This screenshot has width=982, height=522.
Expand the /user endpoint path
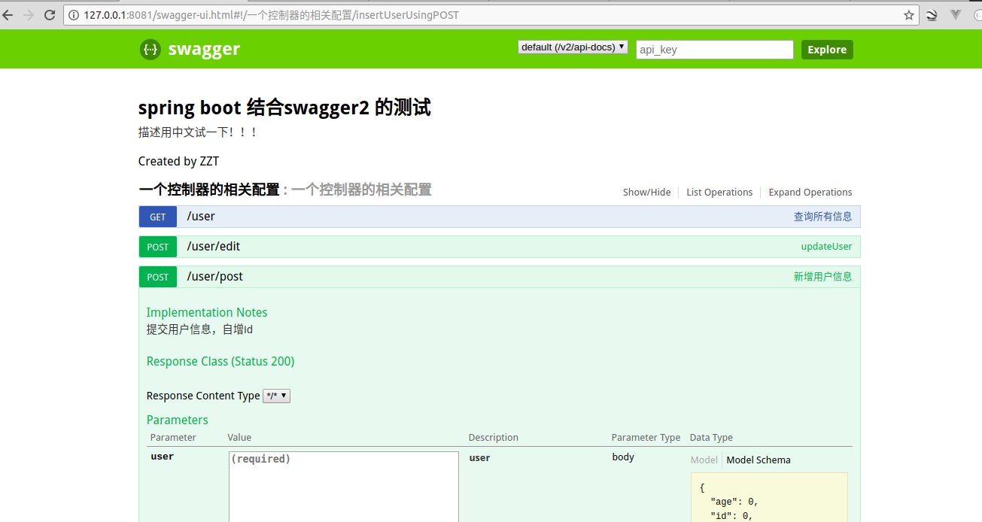[x=201, y=217]
